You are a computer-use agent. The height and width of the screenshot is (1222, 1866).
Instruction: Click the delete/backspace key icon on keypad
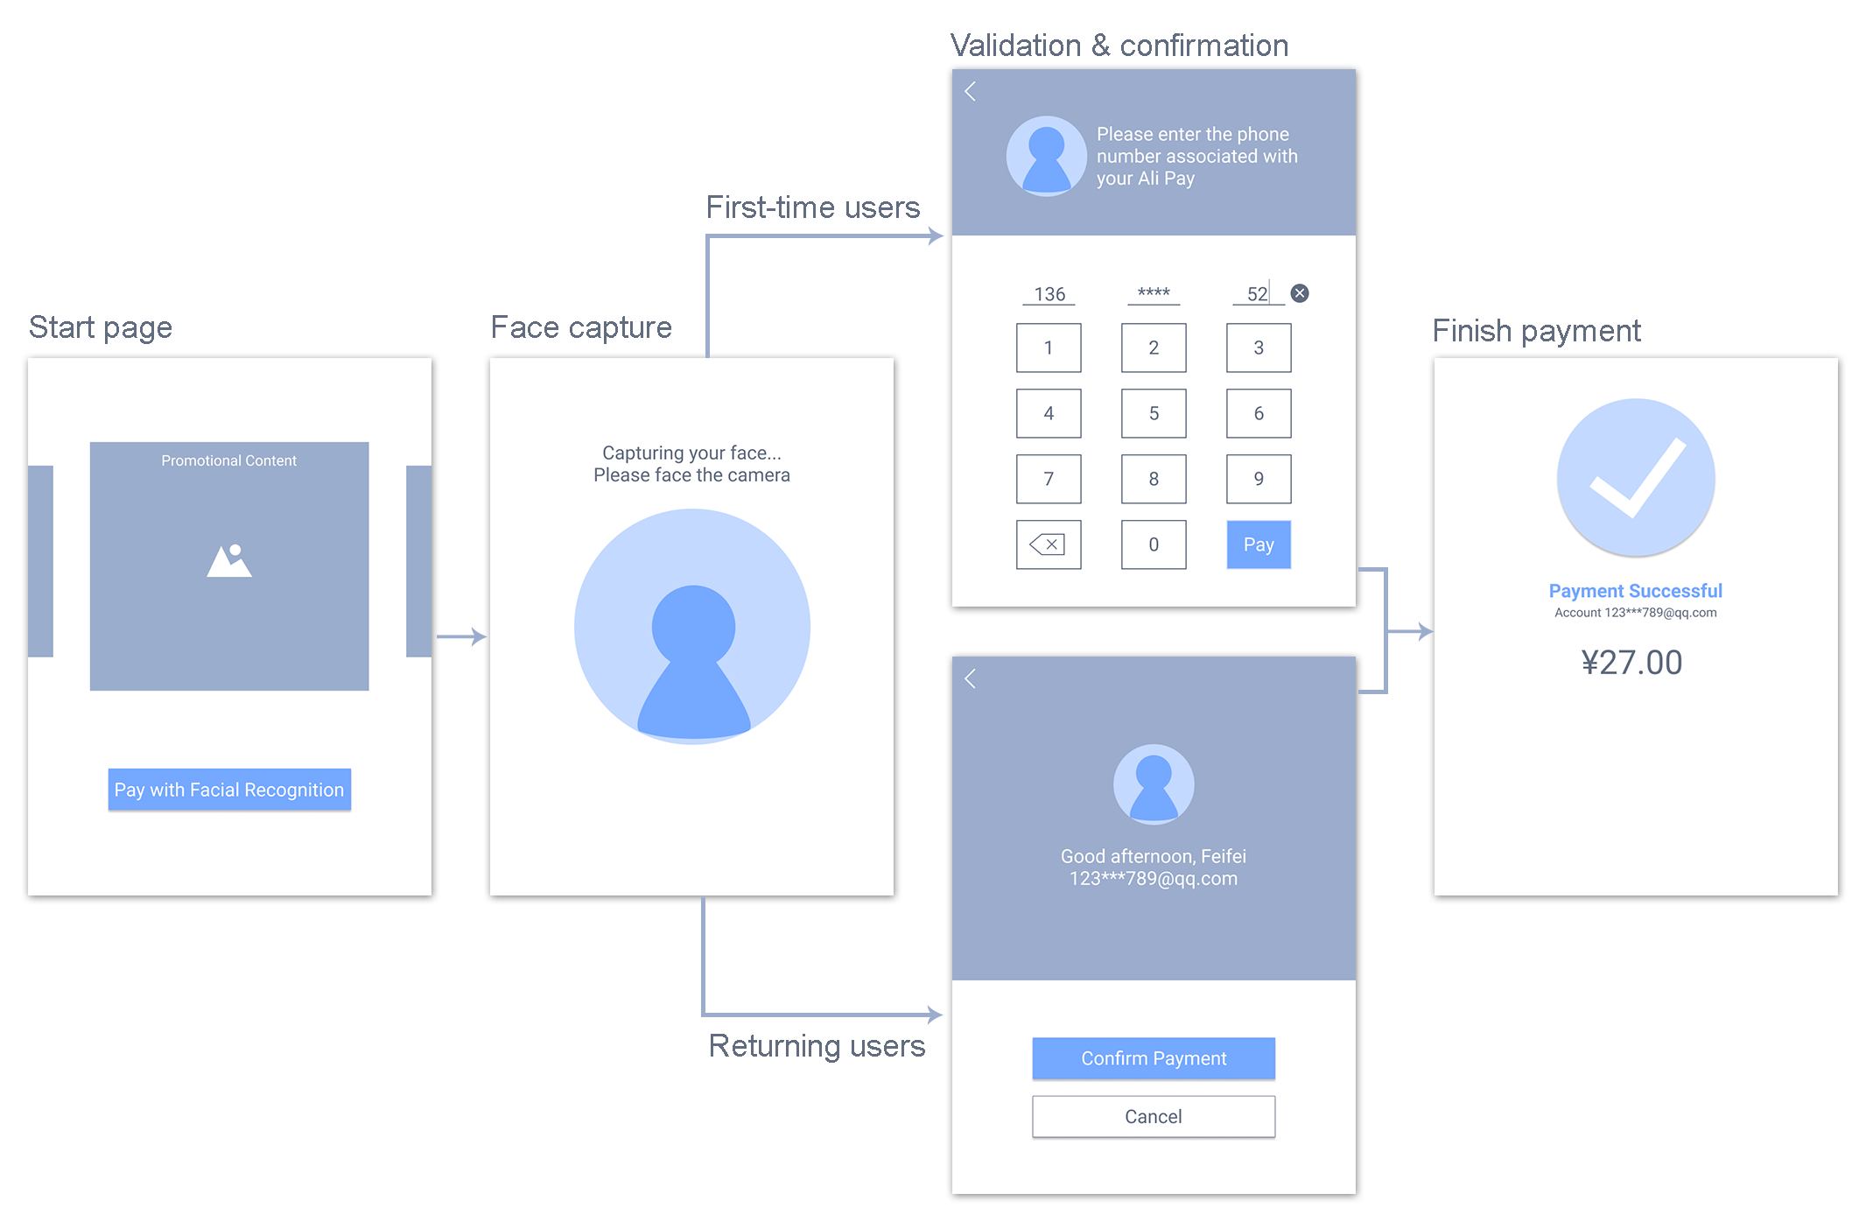(x=1047, y=545)
